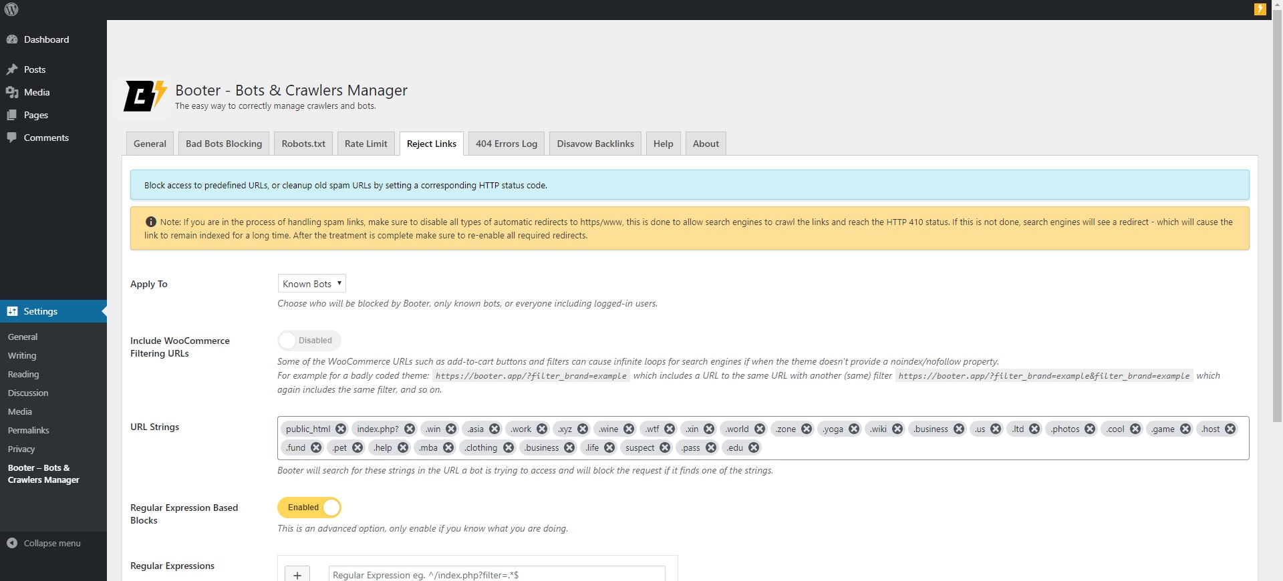Viewport: 1283px width, 581px height.
Task: Click the Settings sidebar menu
Action: point(53,311)
